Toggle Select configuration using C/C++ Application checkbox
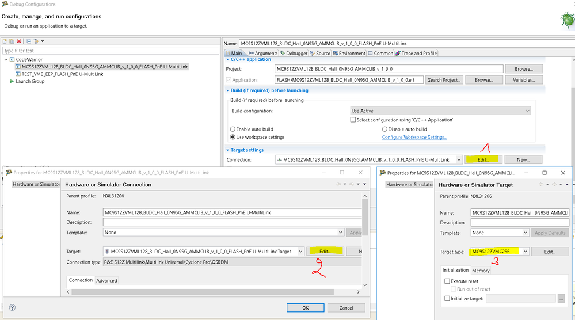This screenshot has width=575, height=320. [353, 120]
